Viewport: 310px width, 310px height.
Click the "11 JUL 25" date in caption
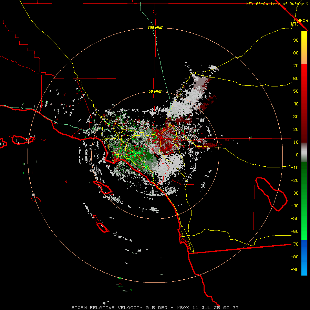206,308
